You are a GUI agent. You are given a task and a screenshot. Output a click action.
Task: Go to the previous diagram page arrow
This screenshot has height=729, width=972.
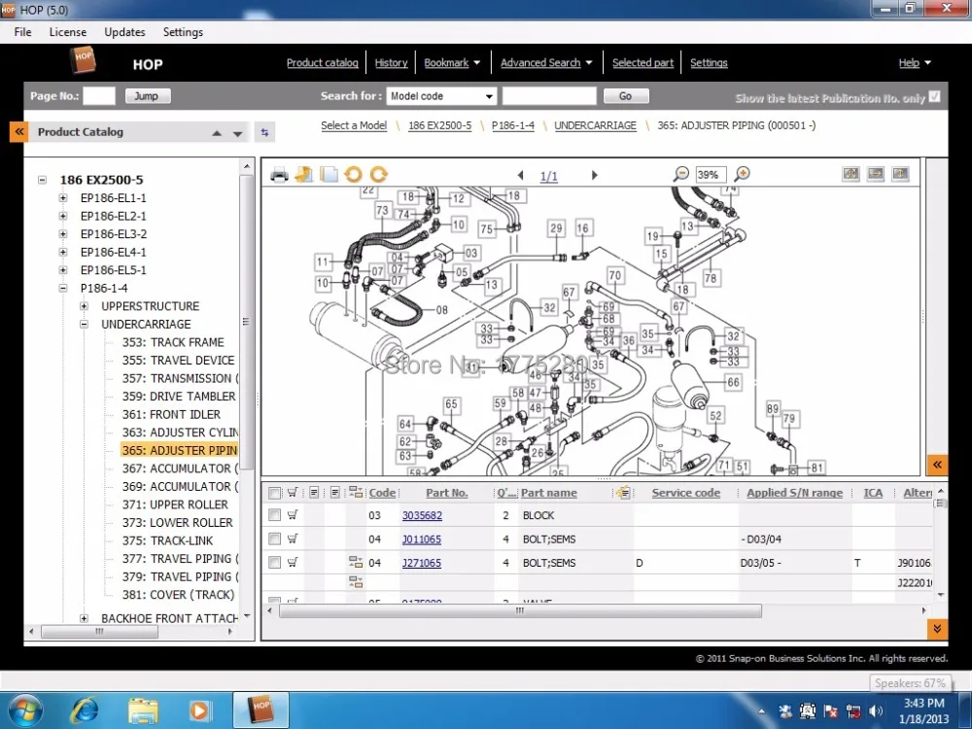(520, 175)
